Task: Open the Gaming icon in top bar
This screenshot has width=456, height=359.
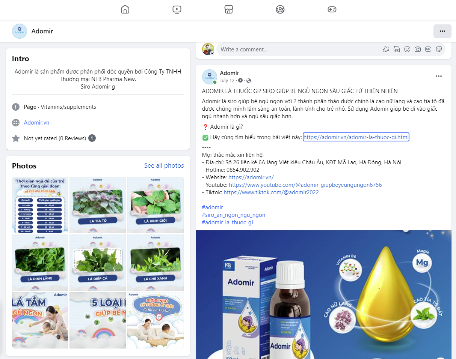Action: point(332,9)
